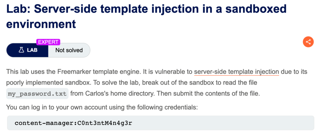This screenshot has width=321, height=136.
Task: Click the lab title heading text
Action: click(x=146, y=16)
